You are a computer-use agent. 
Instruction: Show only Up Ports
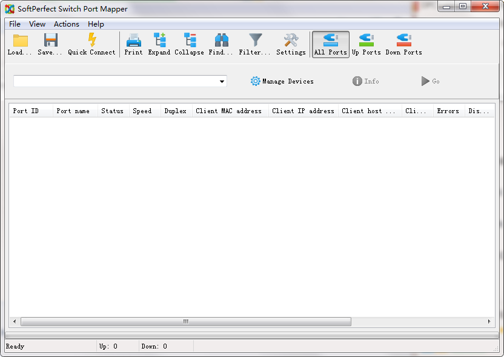pos(366,44)
